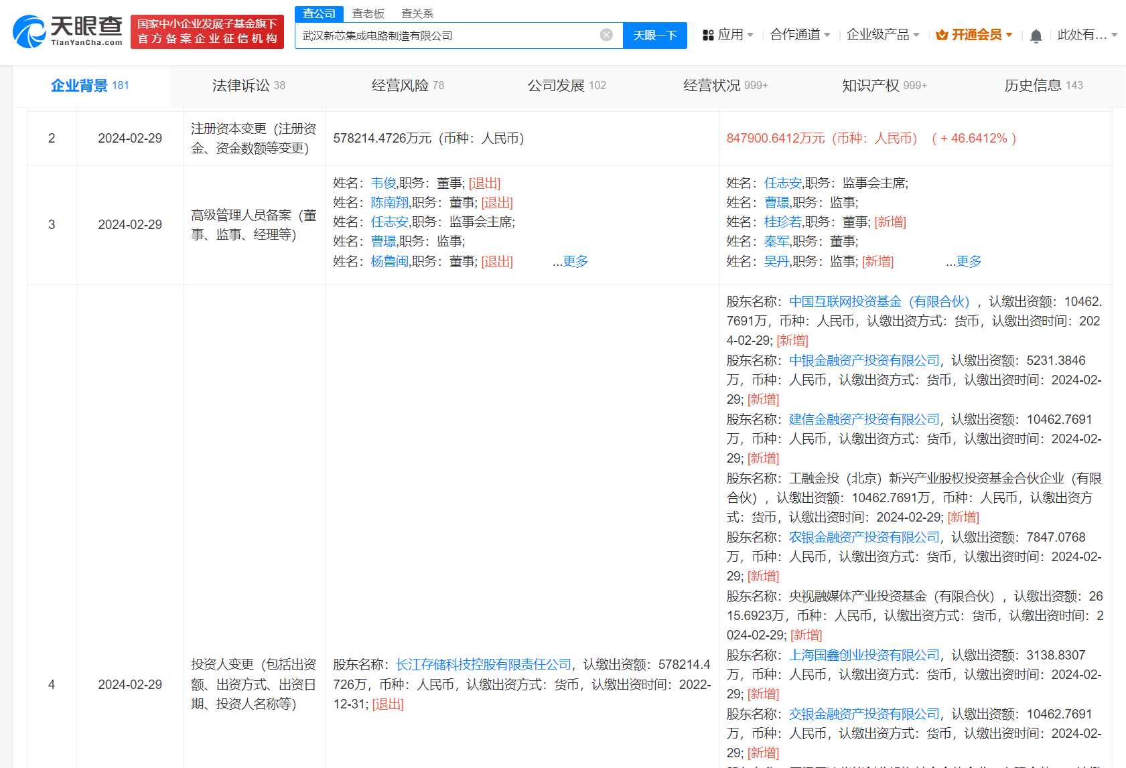1126x768 pixels.
Task: Click the 高级管理人员备案 change item cell
Action: pos(255,225)
